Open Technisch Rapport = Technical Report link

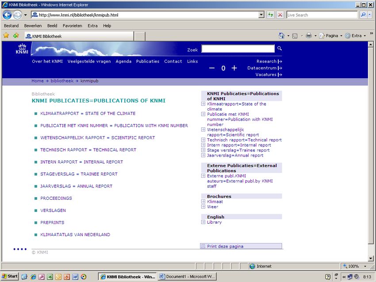coord(88,150)
